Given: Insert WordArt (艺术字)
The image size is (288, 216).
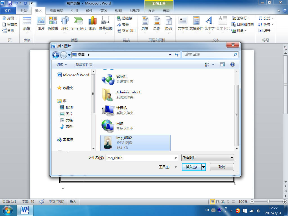Looking at the screenshot, I should tap(210, 25).
